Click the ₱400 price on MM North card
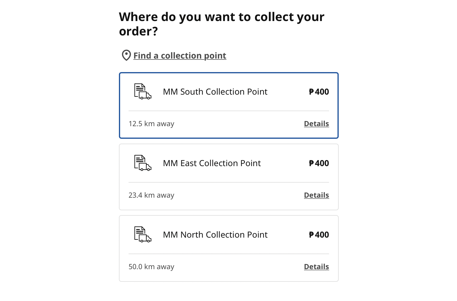The width and height of the screenshot is (457, 301). click(319, 235)
